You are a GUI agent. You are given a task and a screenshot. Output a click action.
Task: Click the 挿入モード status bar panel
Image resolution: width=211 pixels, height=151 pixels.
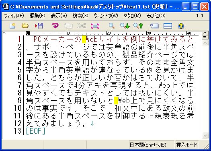(x=187, y=145)
